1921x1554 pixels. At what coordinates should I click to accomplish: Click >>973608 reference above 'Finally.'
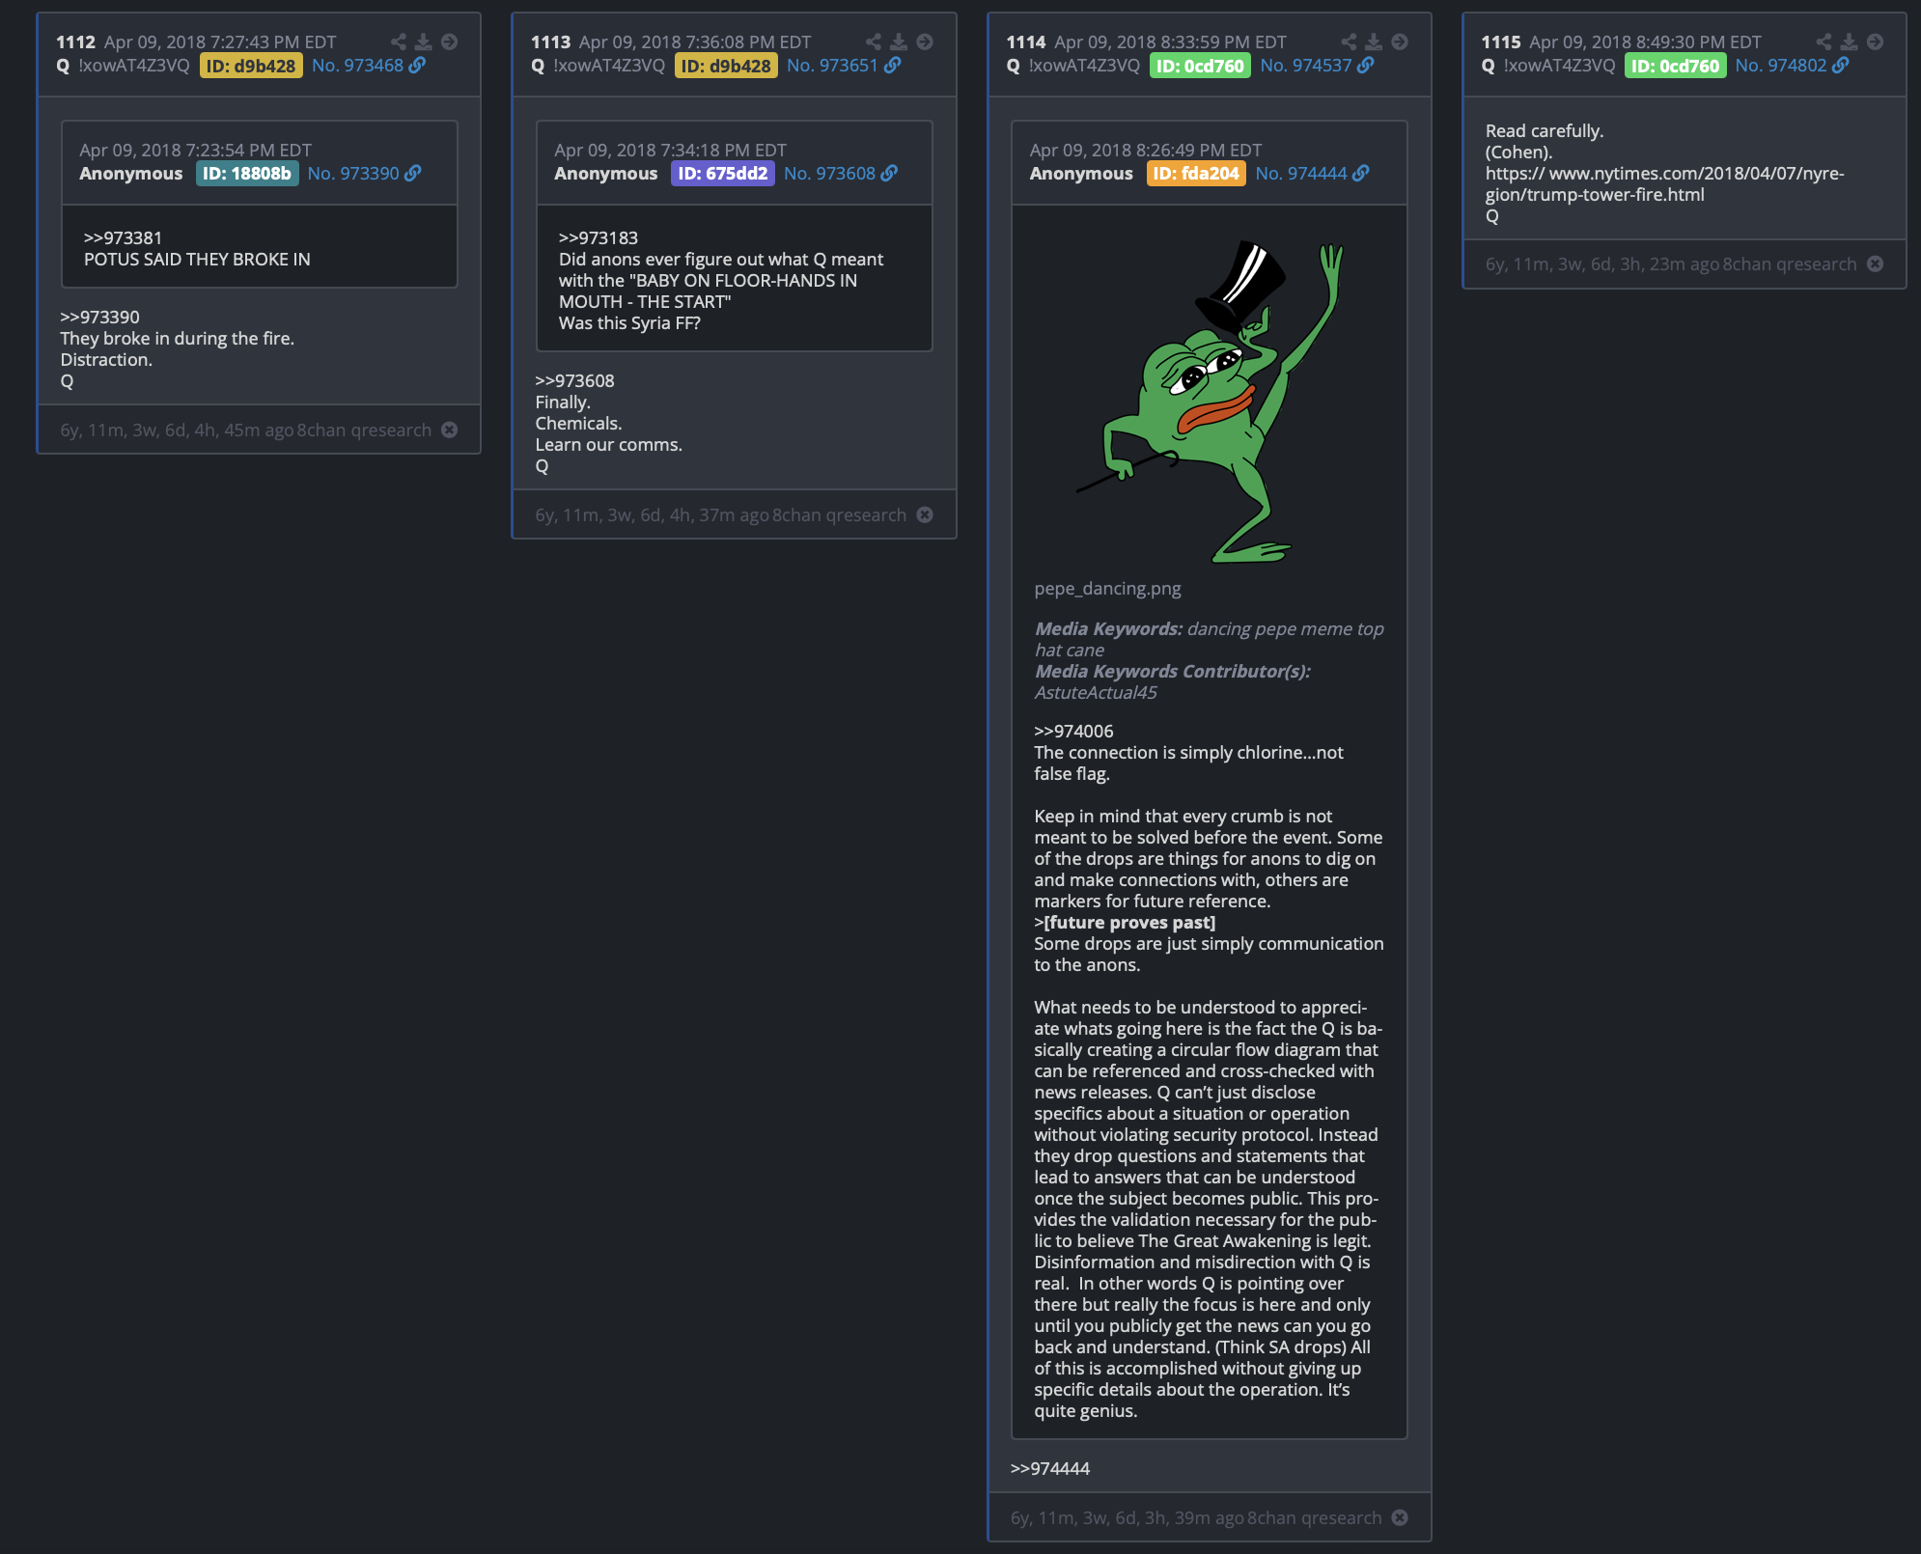click(x=574, y=380)
